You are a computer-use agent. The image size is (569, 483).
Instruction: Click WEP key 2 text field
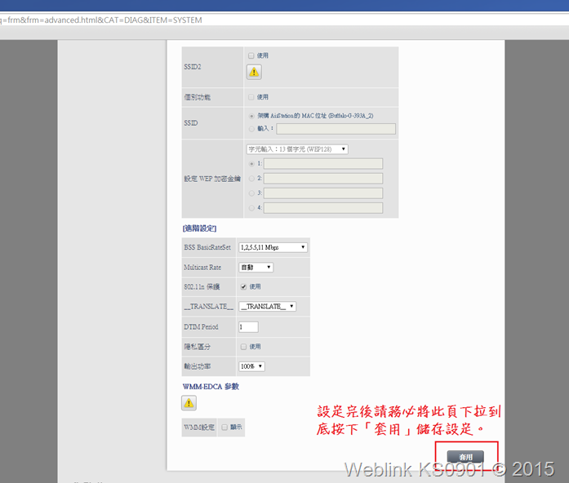point(323,179)
